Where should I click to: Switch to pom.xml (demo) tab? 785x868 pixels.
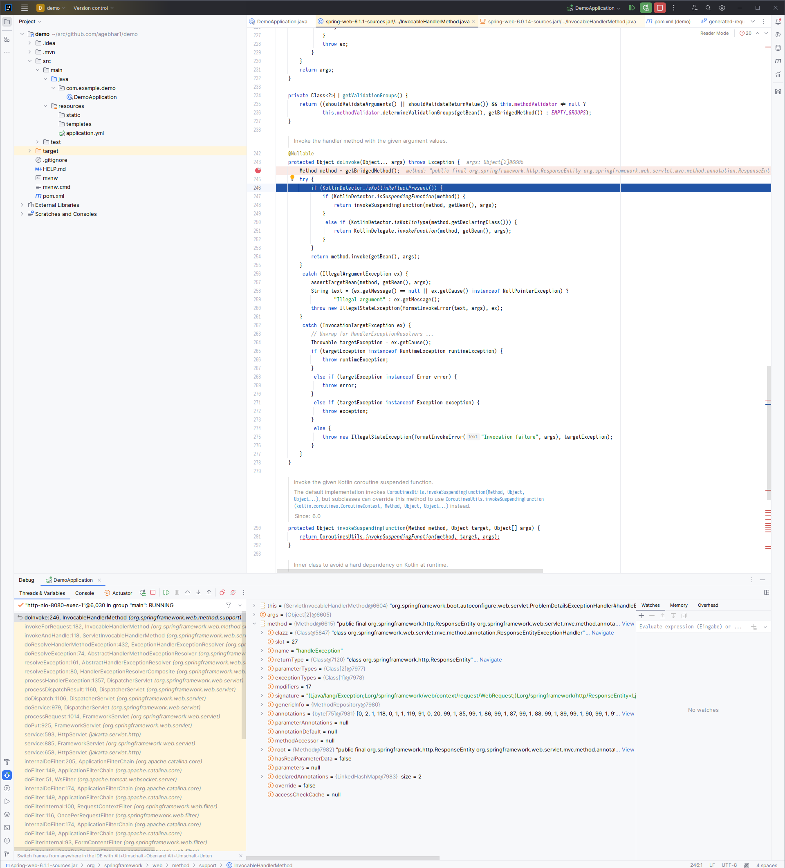tap(668, 22)
